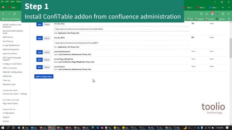Show hidden system tray icons chevron
Viewport: 232px width, 130px height.
click(x=195, y=127)
